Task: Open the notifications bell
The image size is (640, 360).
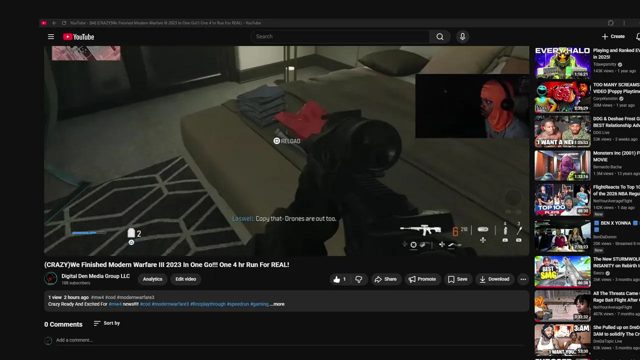Action: coord(638,36)
